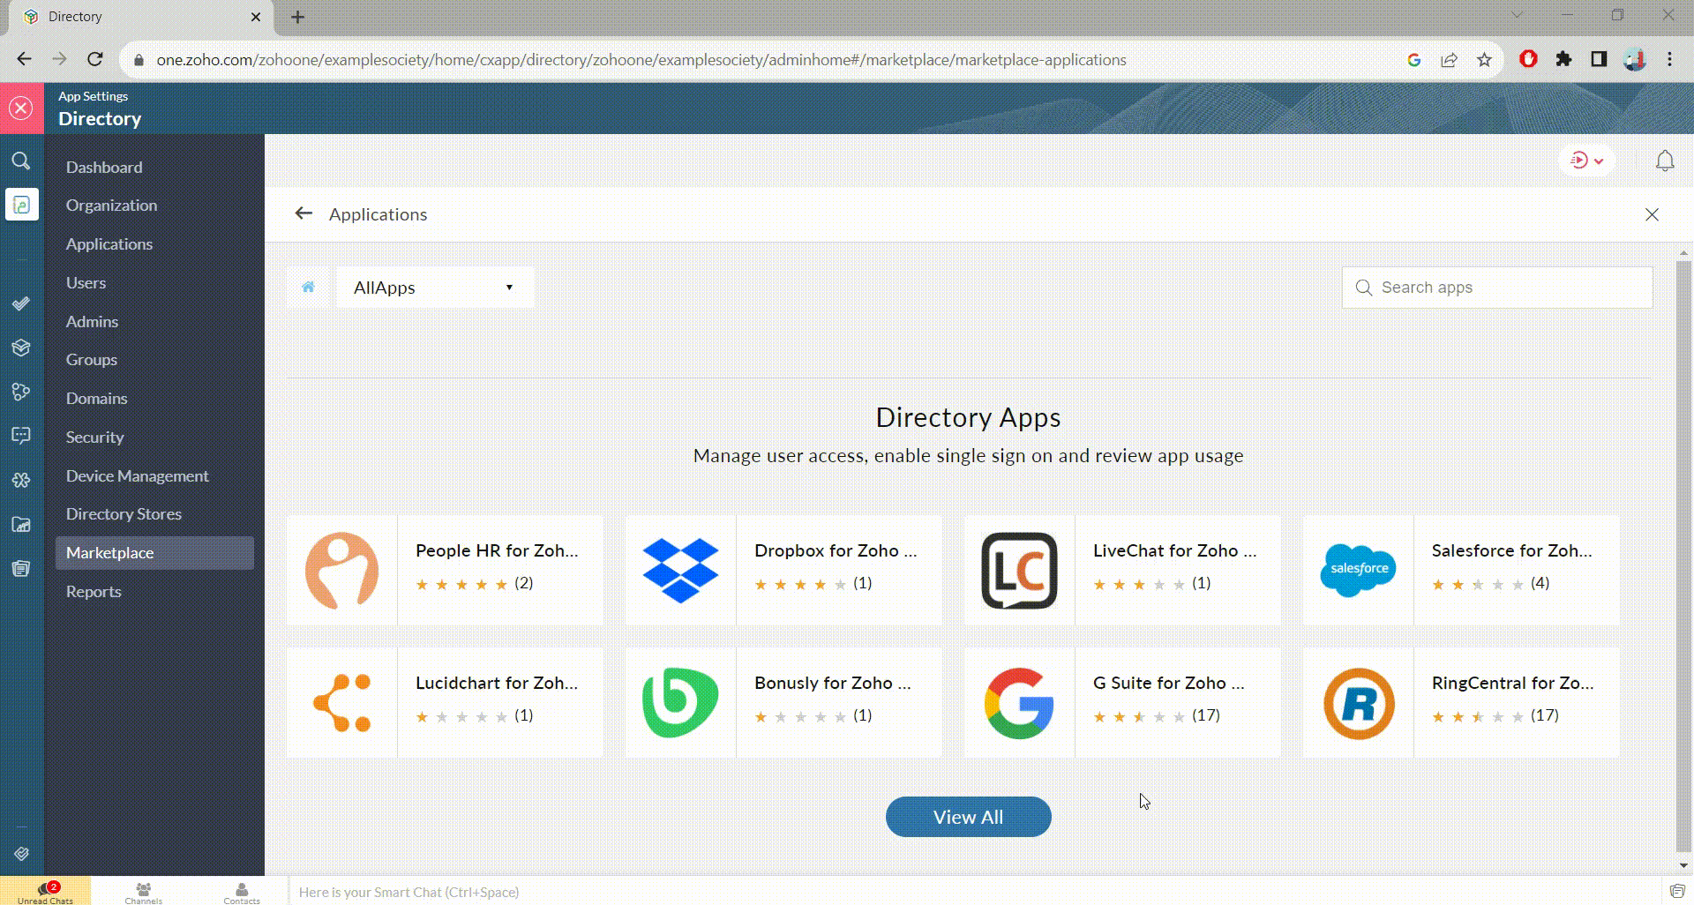Expand the AllApps category dropdown
The height and width of the screenshot is (905, 1694).
(435, 288)
